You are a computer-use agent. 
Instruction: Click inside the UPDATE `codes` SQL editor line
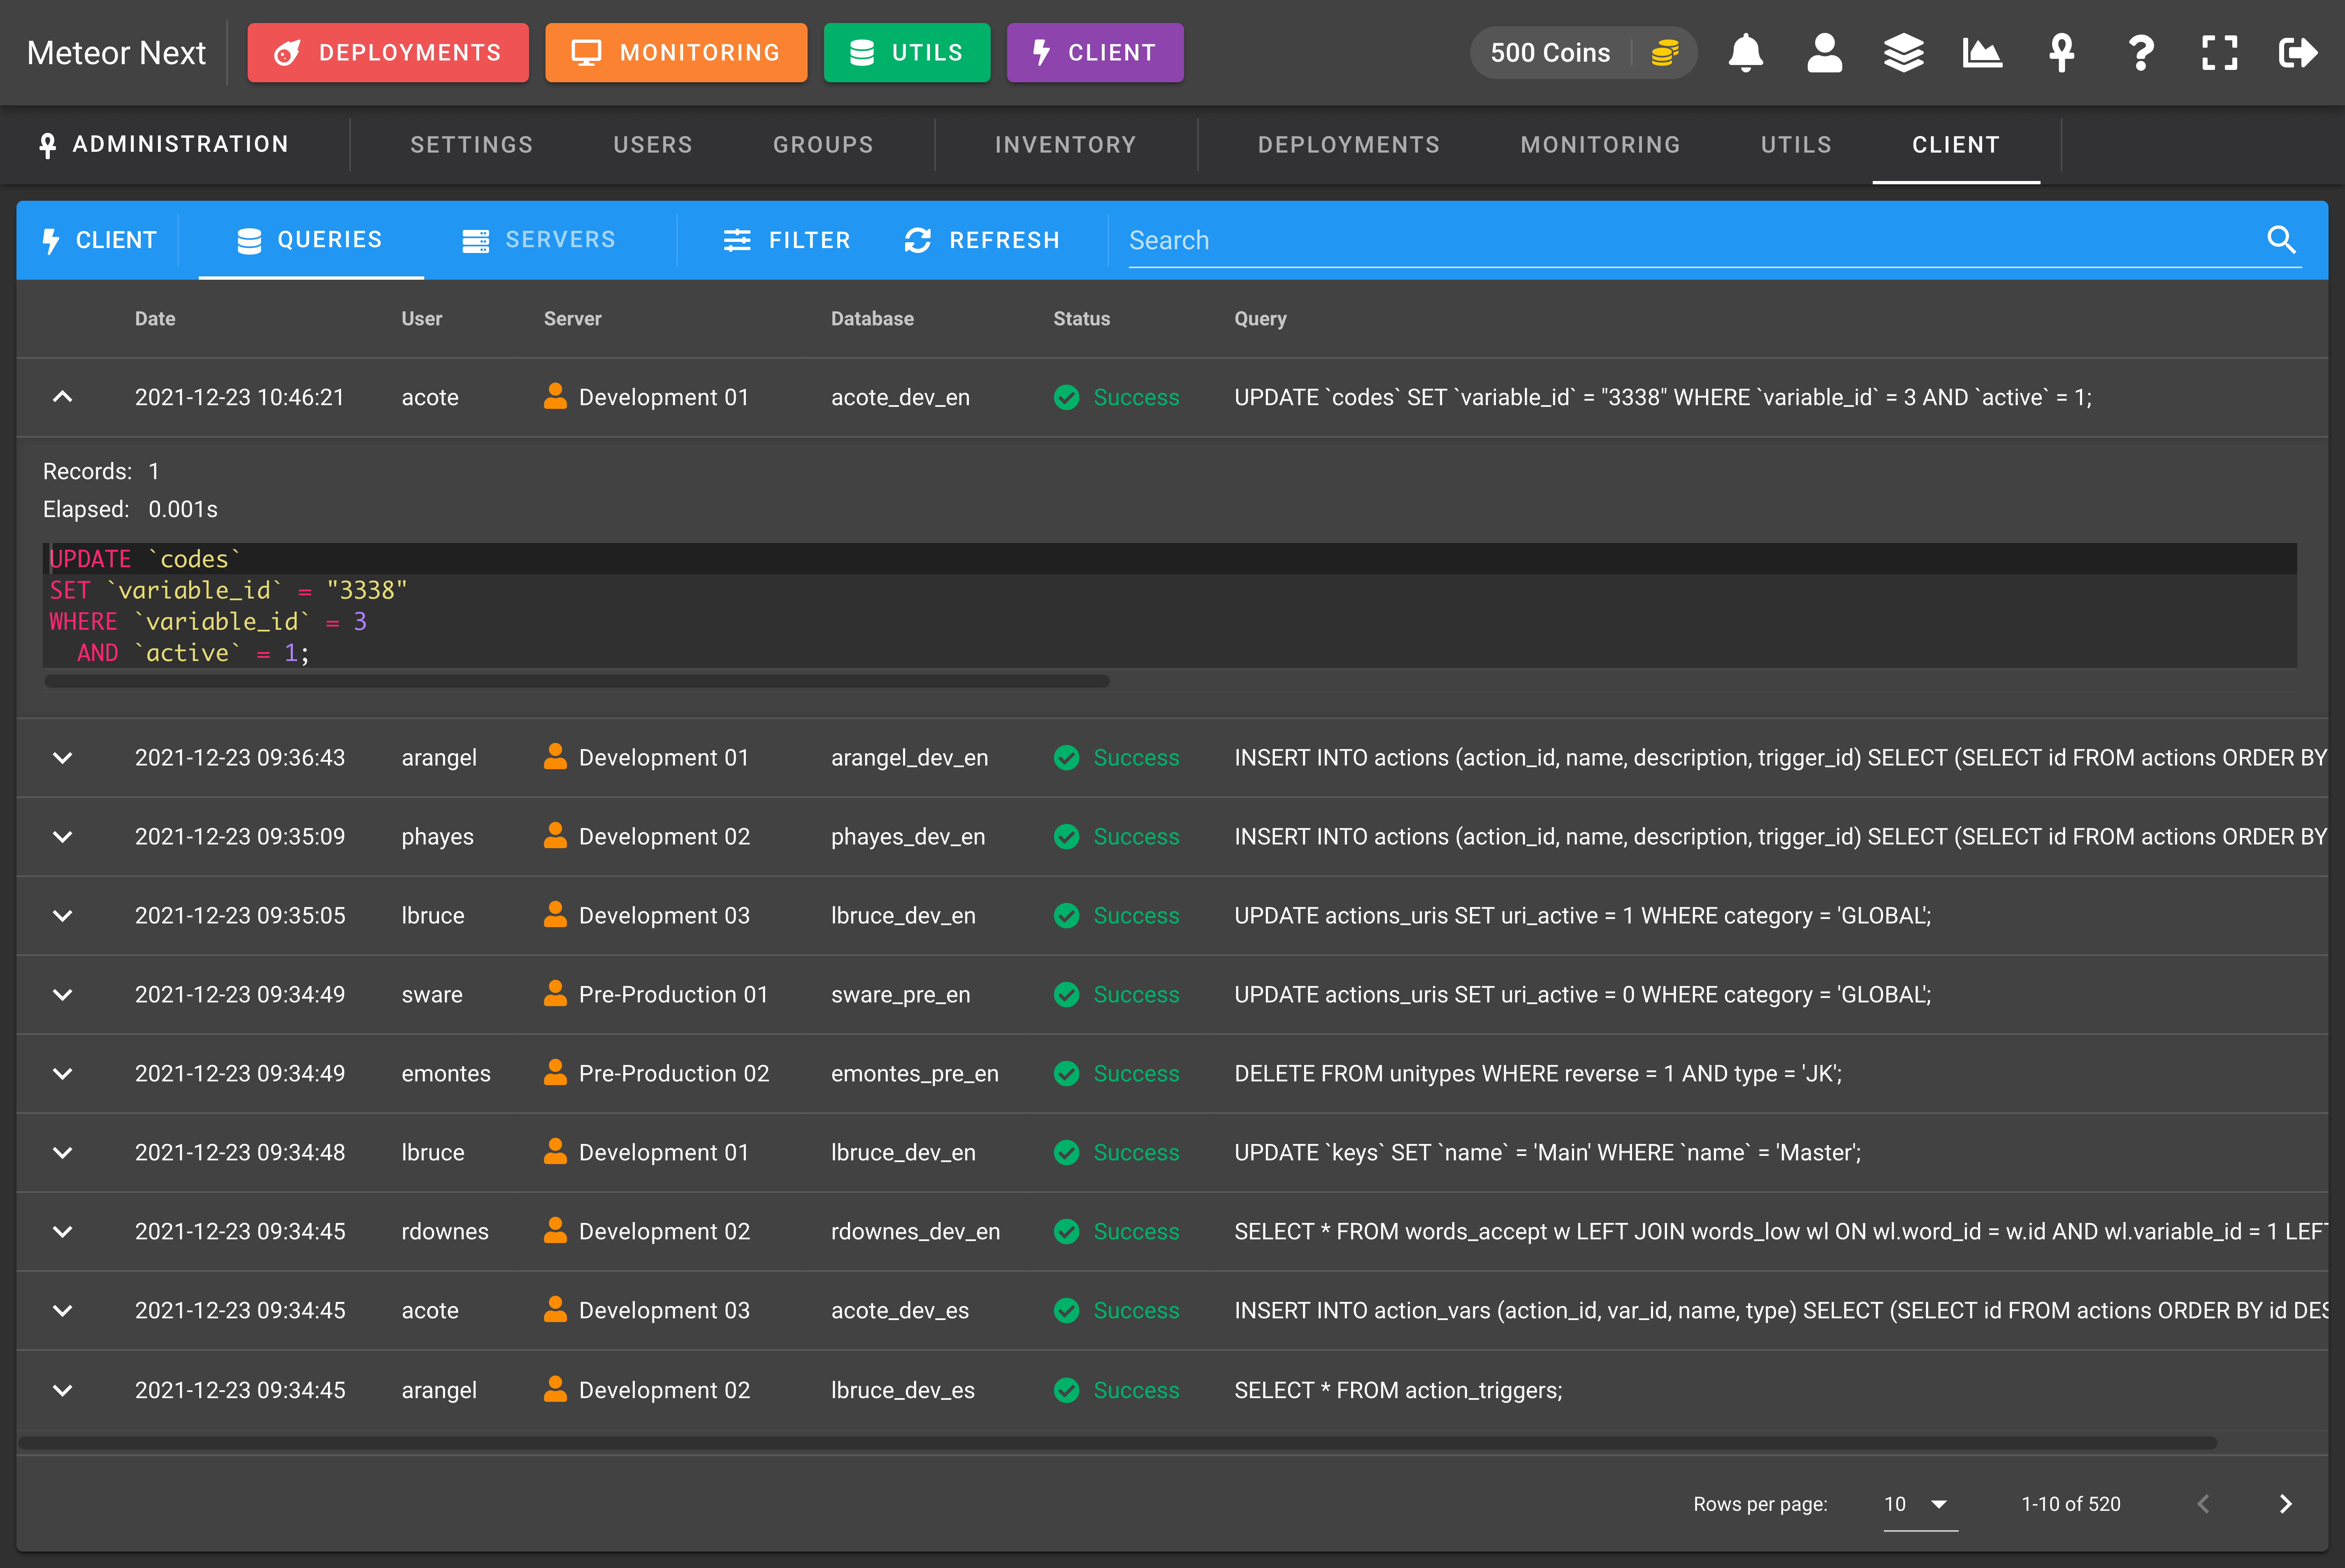tap(1170, 559)
